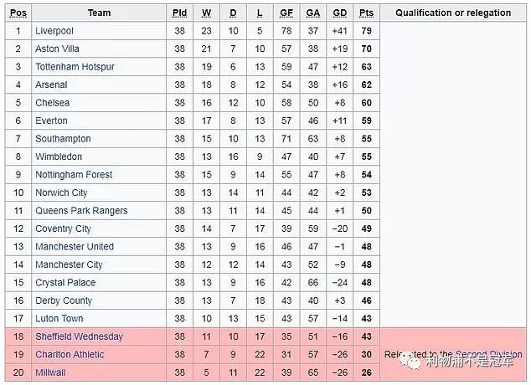The height and width of the screenshot is (385, 531).
Task: Click the Pos column header abbreviation
Action: [x=18, y=13]
